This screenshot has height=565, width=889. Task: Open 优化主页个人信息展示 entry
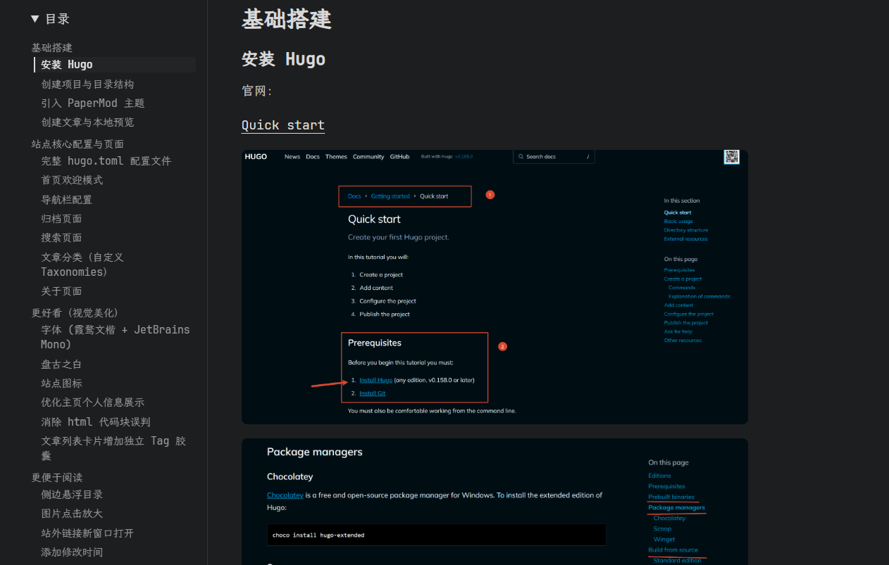coord(93,402)
